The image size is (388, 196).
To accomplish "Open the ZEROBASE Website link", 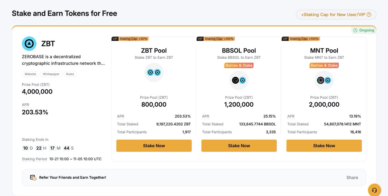I will point(30,74).
